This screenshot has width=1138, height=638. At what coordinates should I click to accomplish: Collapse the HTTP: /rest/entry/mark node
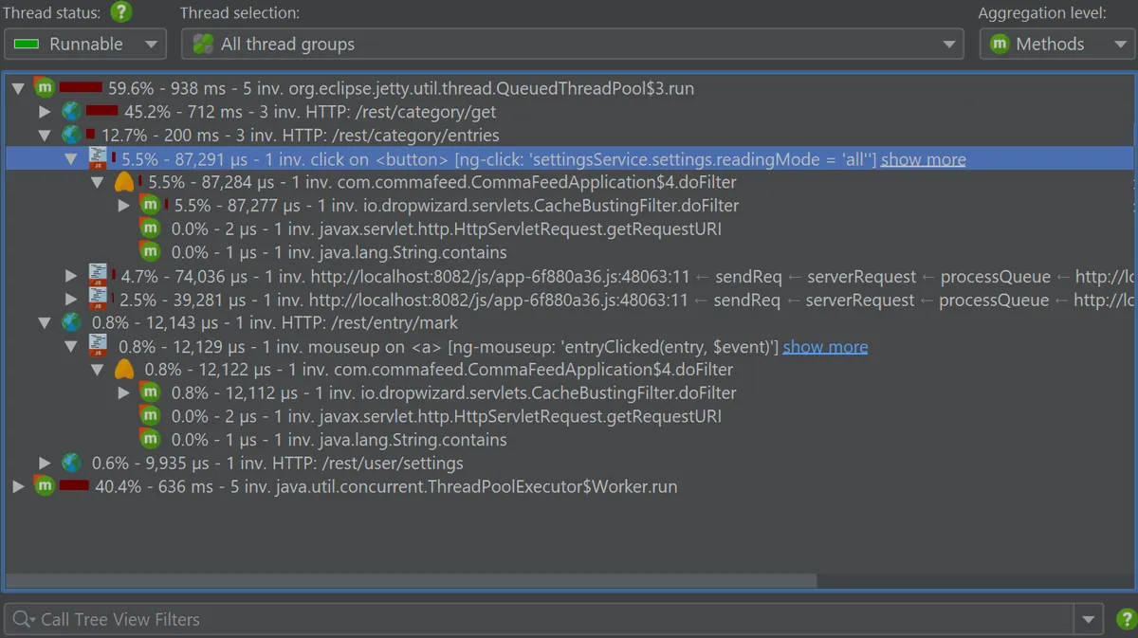click(44, 322)
